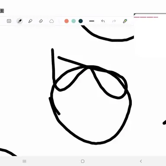
Task: Pick the dark teal pen color
Action: coord(80,21)
